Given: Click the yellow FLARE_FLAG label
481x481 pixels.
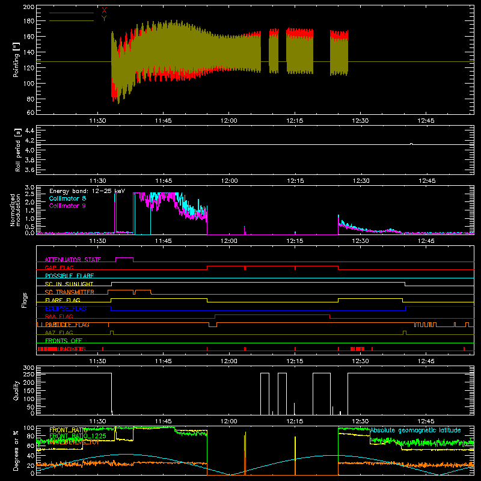Looking at the screenshot, I should click(63, 300).
